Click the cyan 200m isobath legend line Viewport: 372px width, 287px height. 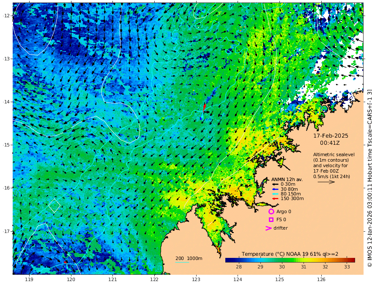point(182,262)
